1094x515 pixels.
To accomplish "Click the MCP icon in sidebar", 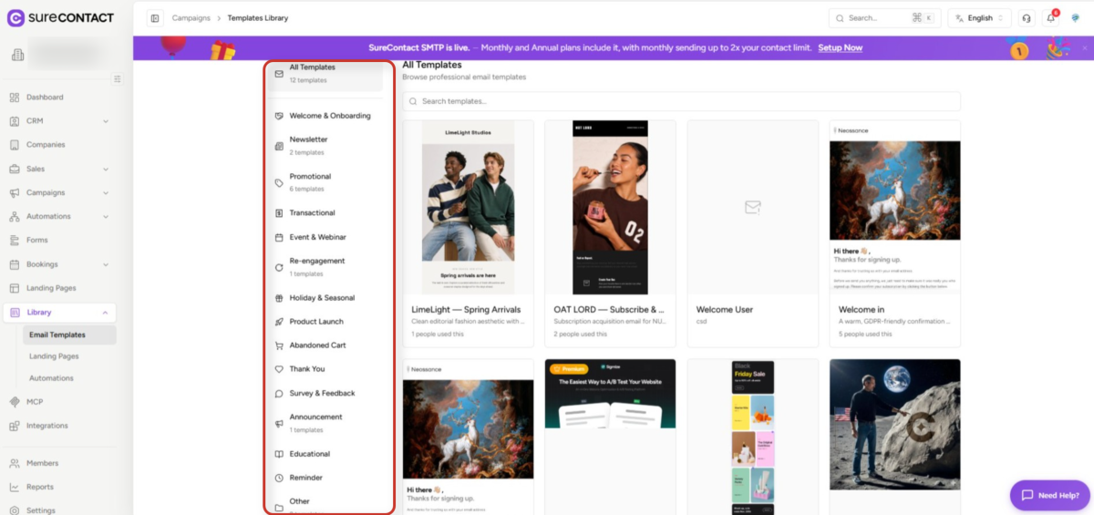I will pyautogui.click(x=14, y=402).
